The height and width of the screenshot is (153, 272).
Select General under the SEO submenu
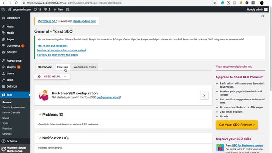[7, 102]
